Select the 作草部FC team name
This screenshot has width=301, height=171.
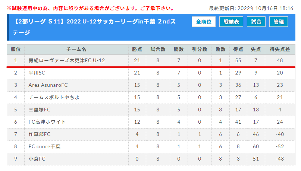click(x=40, y=134)
